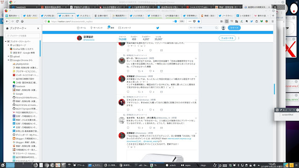Close the active Firefox tab
The height and width of the screenshot is (168, 299).
(x=72, y=15)
